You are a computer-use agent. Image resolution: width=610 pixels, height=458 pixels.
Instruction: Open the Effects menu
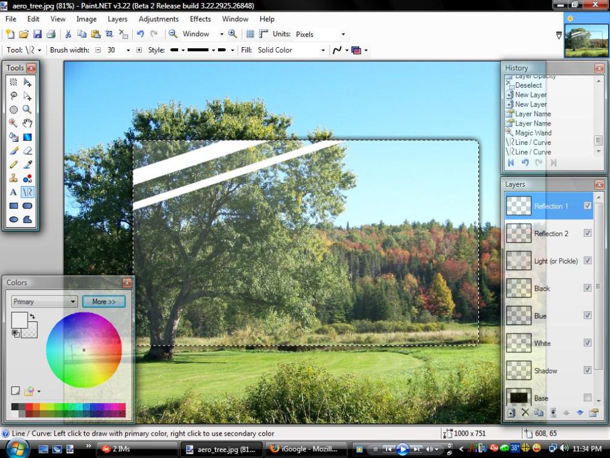[201, 19]
